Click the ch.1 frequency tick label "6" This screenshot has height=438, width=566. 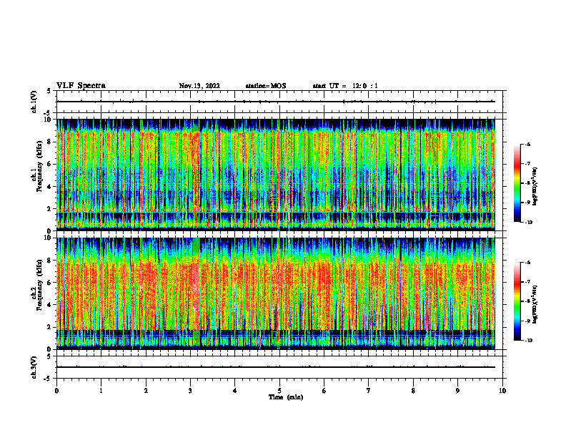(x=49, y=164)
